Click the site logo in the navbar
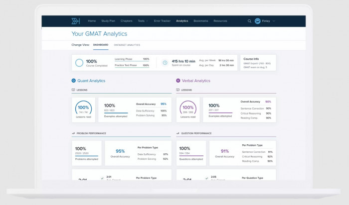The image size is (349, 205). pyautogui.click(x=76, y=21)
